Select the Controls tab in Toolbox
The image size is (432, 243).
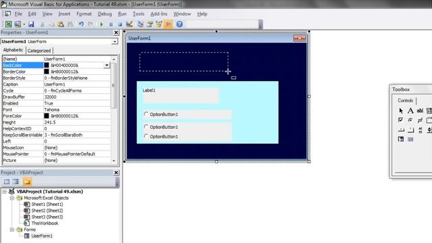tap(405, 101)
